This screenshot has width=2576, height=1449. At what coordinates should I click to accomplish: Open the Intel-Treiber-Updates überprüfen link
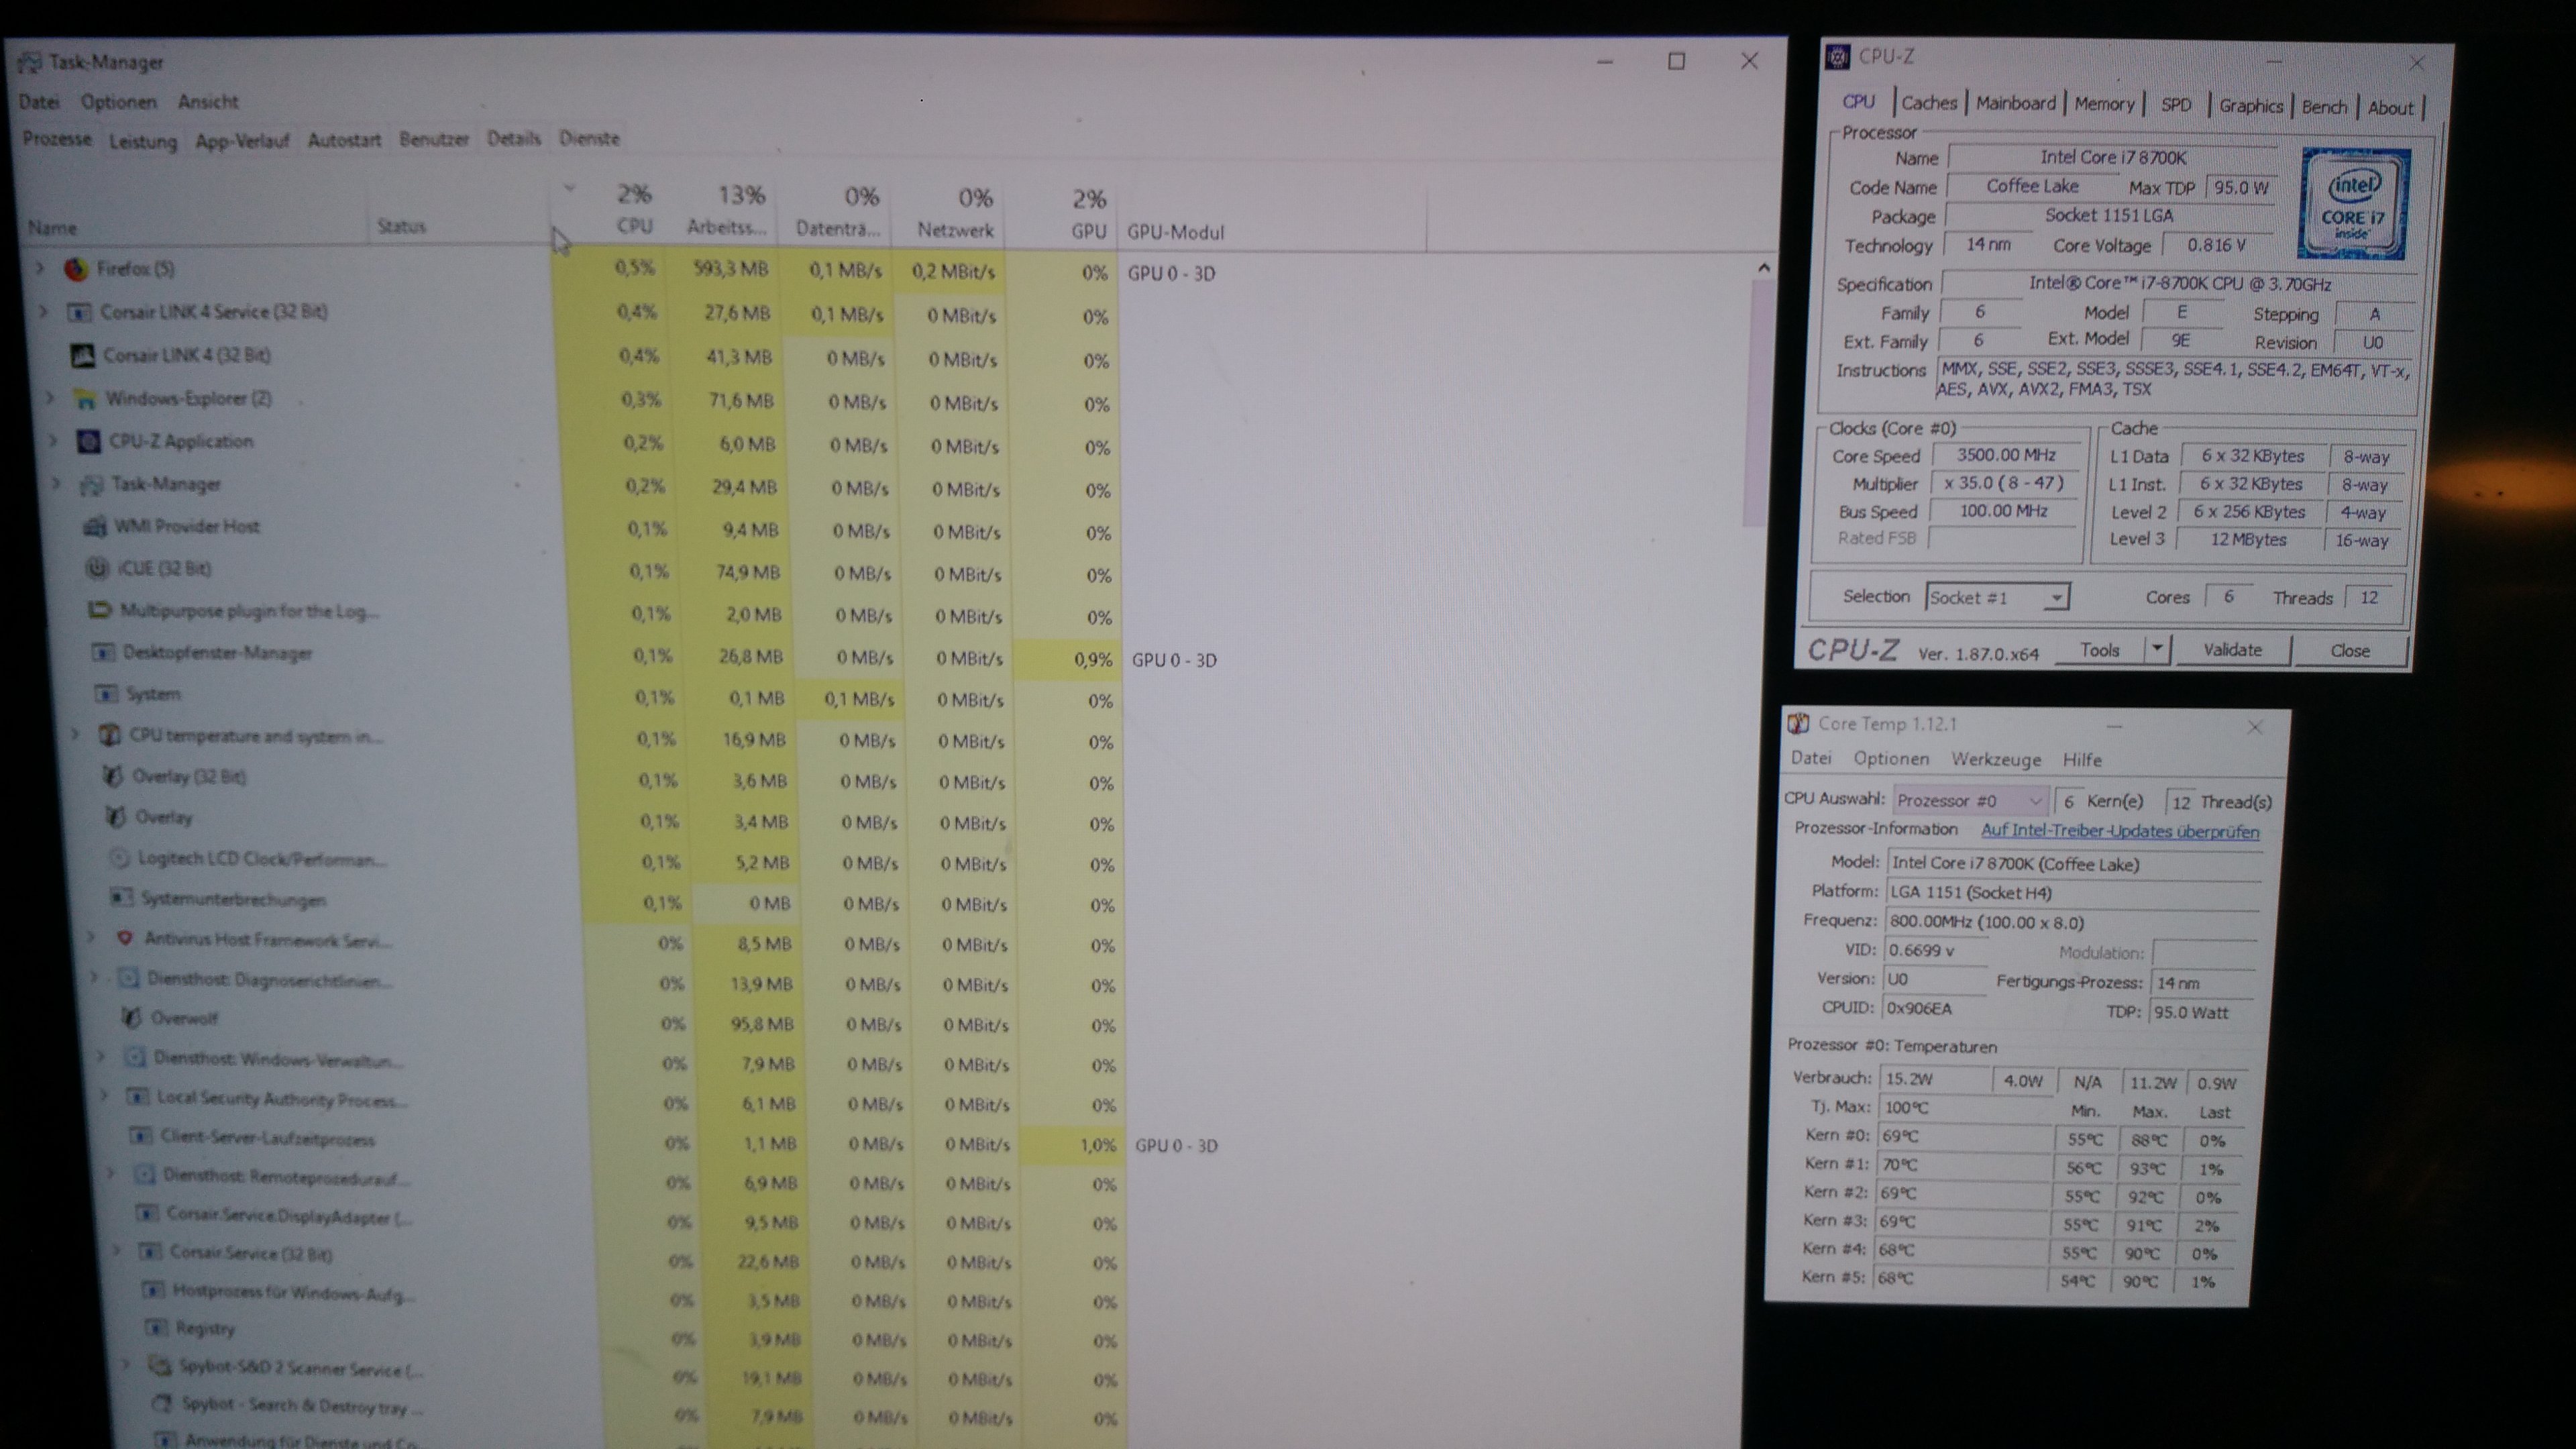point(2120,831)
